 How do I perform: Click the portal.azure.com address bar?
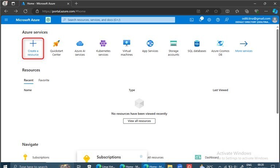click(x=114, y=11)
